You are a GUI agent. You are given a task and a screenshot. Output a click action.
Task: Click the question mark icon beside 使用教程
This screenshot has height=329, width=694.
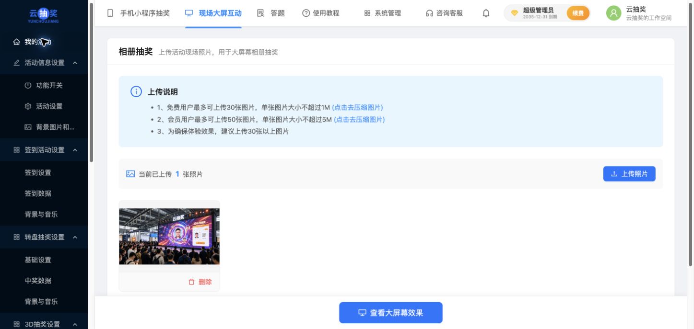(x=306, y=13)
